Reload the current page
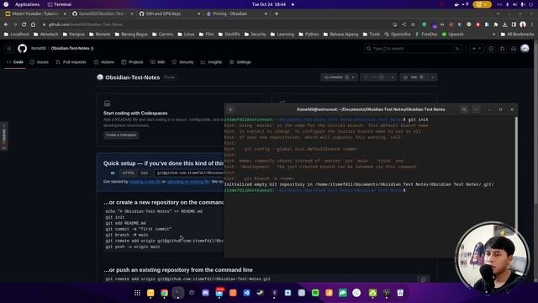Screen dimensions: 538x303 (x=24, y=24)
